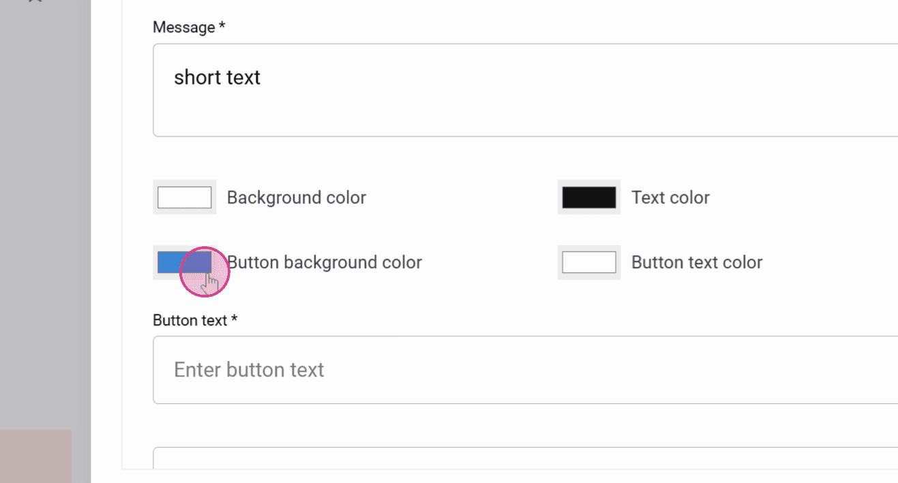The width and height of the screenshot is (898, 483).
Task: Click the 'Button text color' label
Action: pyautogui.click(x=697, y=263)
